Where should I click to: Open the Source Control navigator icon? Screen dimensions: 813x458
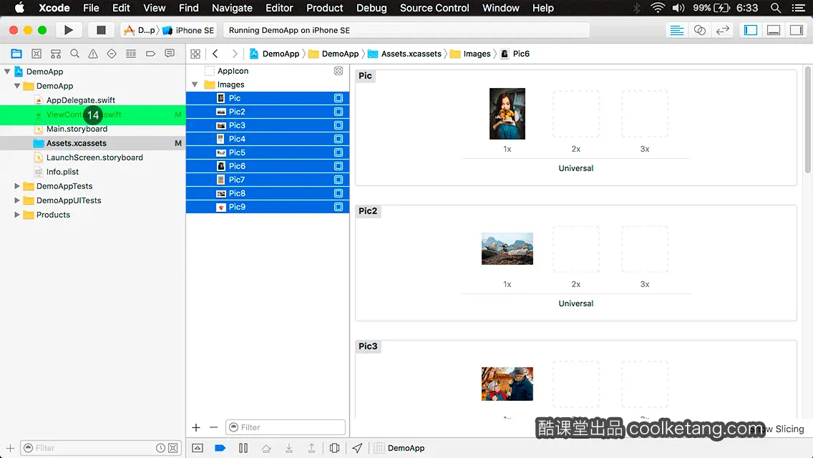coord(36,54)
